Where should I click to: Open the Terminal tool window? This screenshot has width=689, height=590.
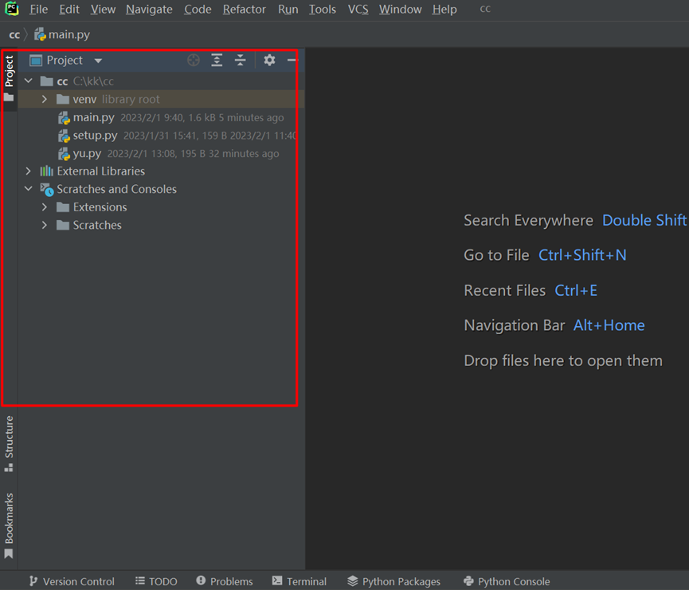coord(299,581)
